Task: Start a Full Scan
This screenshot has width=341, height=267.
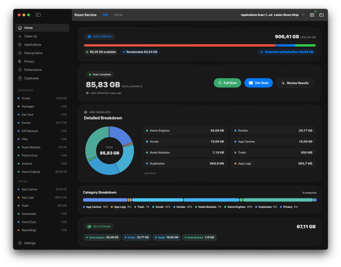Action: pos(227,83)
